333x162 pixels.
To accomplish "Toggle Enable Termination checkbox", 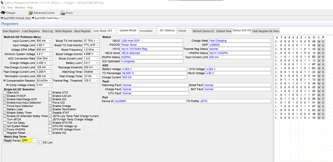I will coord(50,109).
